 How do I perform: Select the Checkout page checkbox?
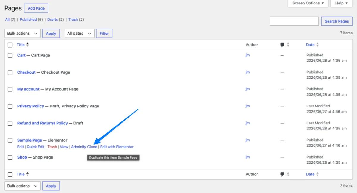10,72
